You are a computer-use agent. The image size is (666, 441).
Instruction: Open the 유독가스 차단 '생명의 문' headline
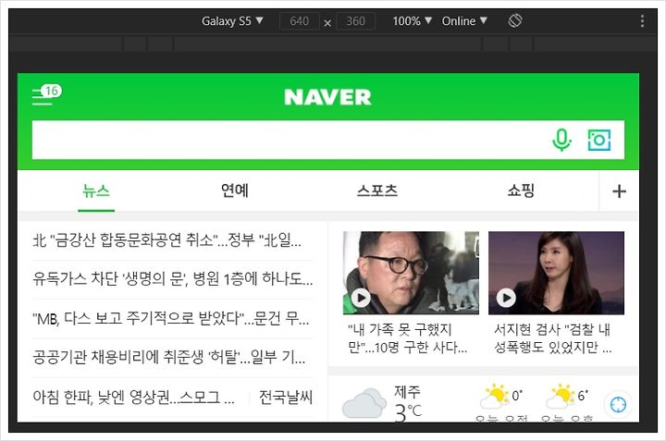point(172,279)
